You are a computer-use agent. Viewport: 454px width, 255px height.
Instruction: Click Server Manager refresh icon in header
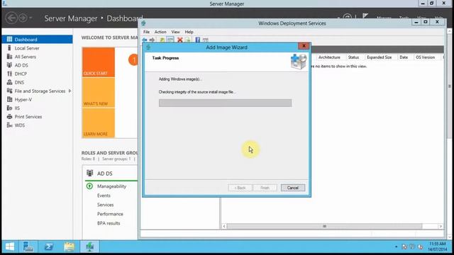tap(347, 17)
